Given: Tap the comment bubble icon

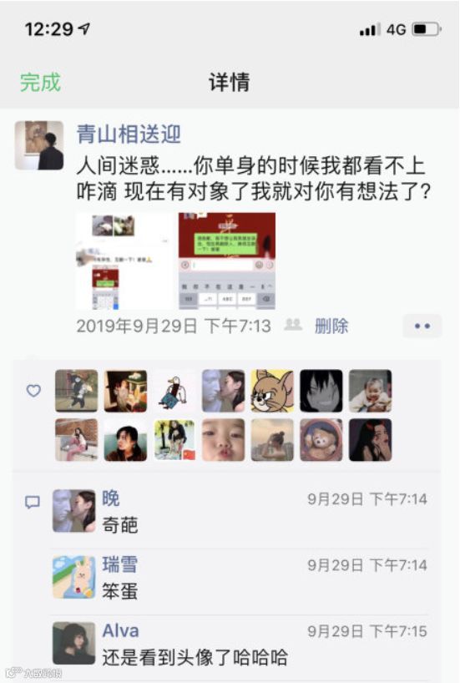Looking at the screenshot, I should [x=33, y=503].
